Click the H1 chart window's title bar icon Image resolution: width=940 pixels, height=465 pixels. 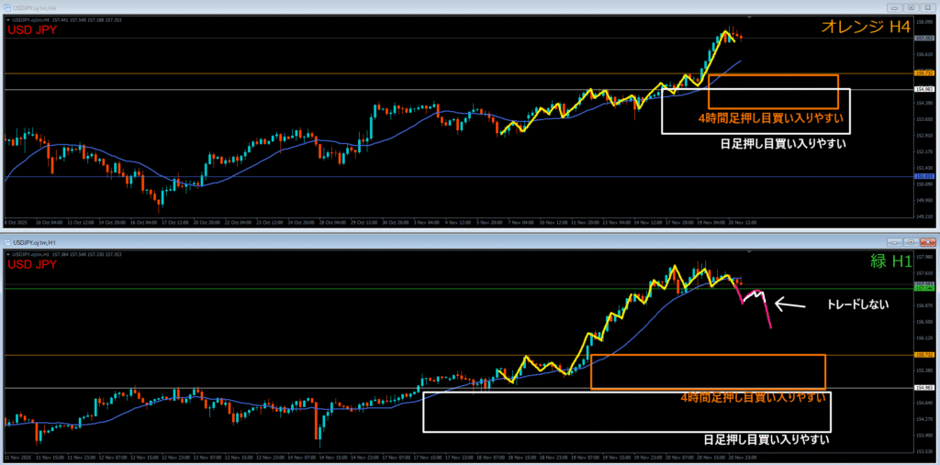[x=7, y=243]
